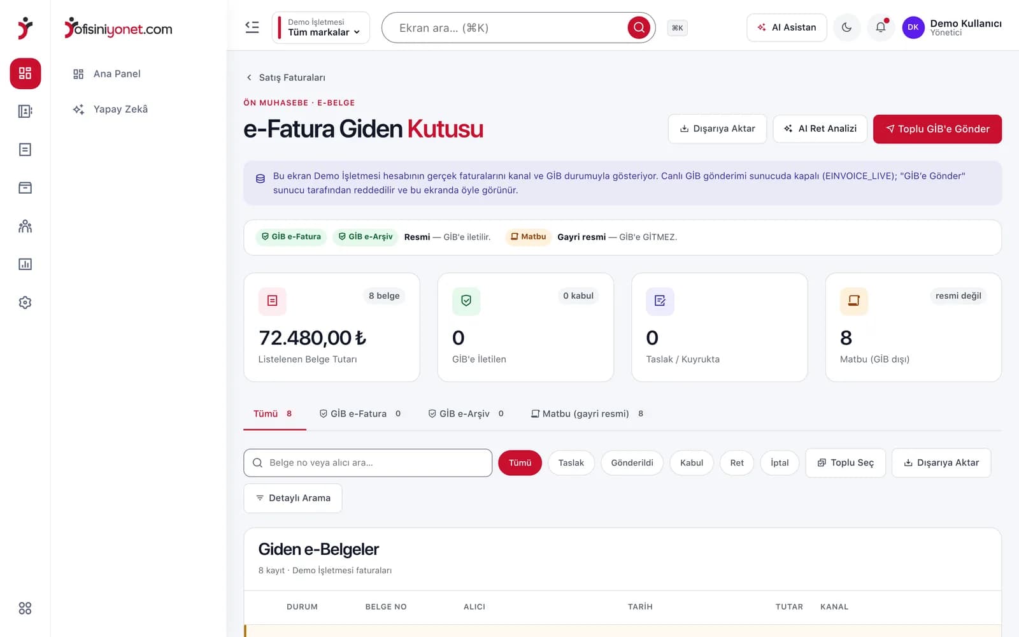Screen dimensions: 1019x637
Task: Click the KANAL column header
Action: pyautogui.click(x=834, y=607)
